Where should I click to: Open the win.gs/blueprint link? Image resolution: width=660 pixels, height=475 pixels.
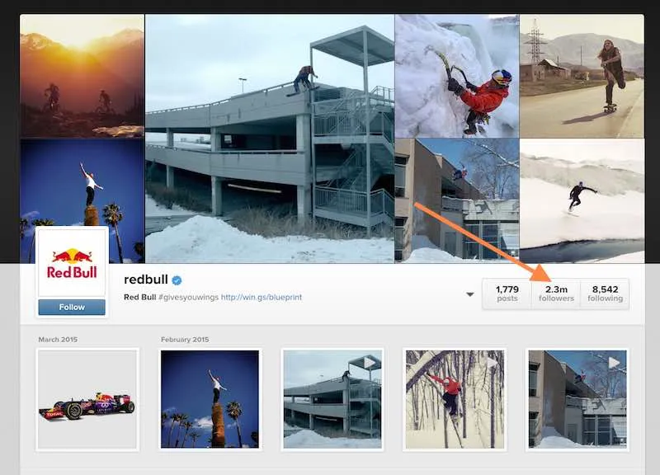pos(262,297)
